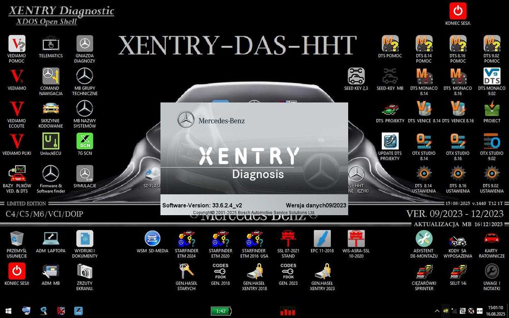The width and height of the screenshot is (509, 318).
Task: Open WYDRUKI I DOKUMENTY folder
Action: 84,239
